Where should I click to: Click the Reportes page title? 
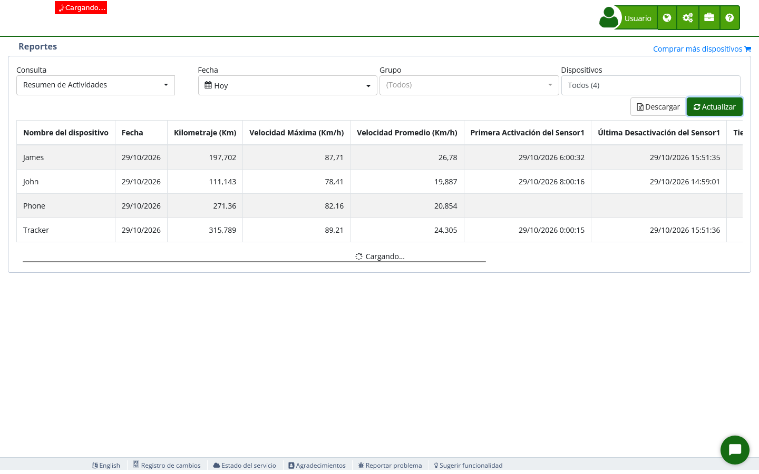point(37,46)
